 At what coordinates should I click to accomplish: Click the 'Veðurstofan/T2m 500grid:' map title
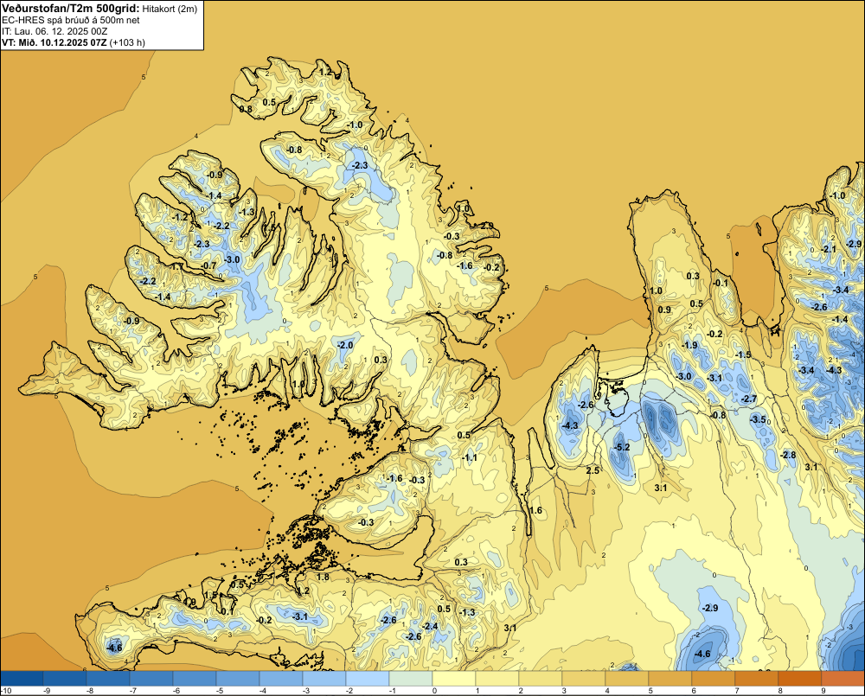point(70,9)
